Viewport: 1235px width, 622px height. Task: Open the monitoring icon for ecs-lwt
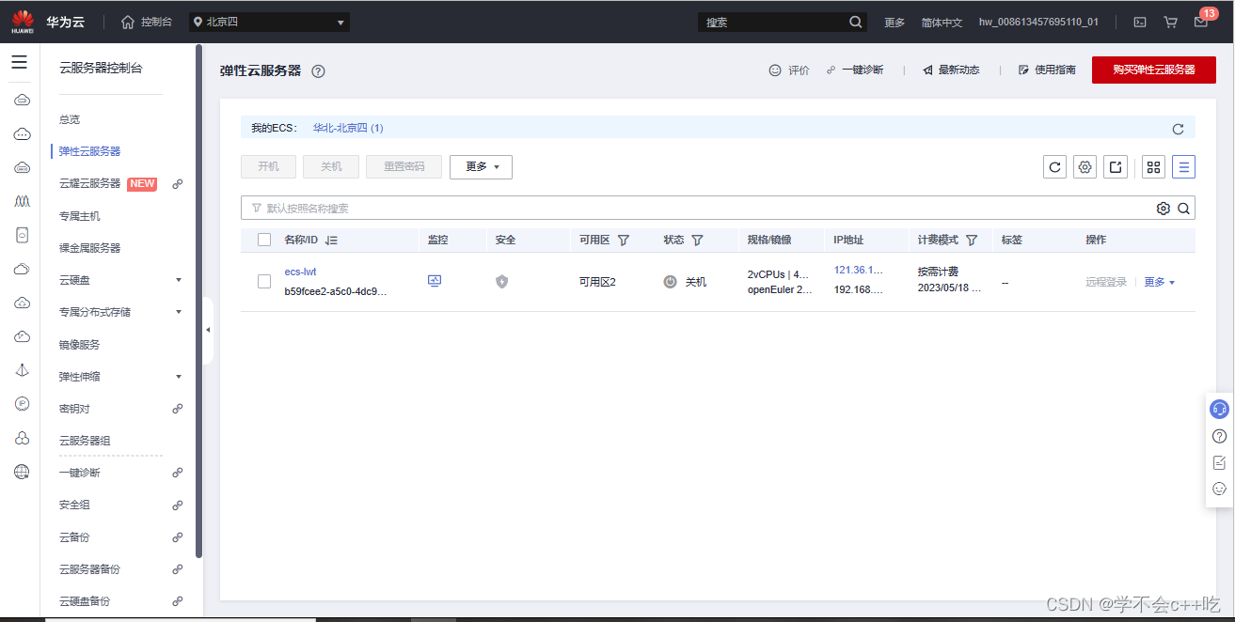[435, 281]
